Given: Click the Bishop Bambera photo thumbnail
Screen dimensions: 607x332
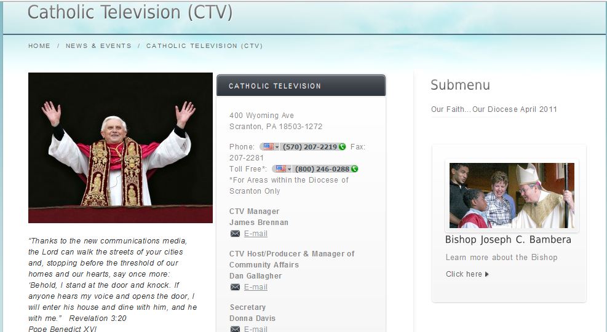Looking at the screenshot, I should pyautogui.click(x=512, y=196).
